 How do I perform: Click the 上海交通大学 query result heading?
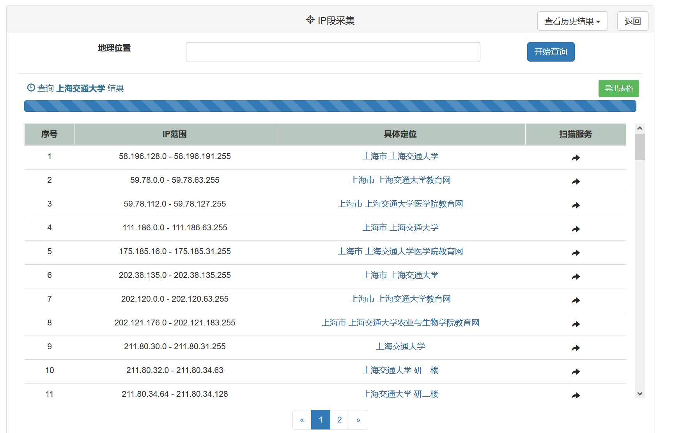click(x=81, y=88)
